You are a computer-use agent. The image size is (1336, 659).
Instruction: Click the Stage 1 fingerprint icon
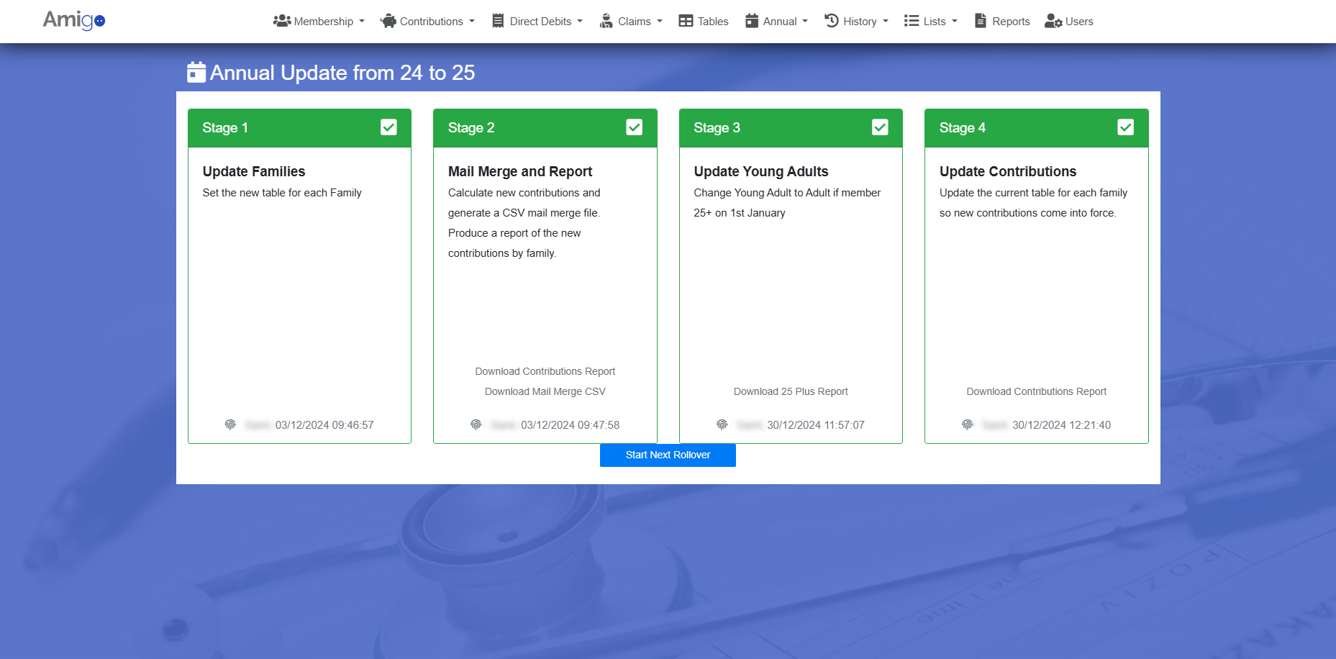pos(230,425)
